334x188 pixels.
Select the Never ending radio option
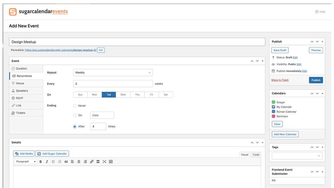coord(75,106)
